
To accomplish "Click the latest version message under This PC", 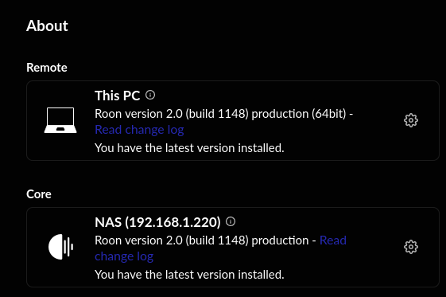I will click(189, 148).
